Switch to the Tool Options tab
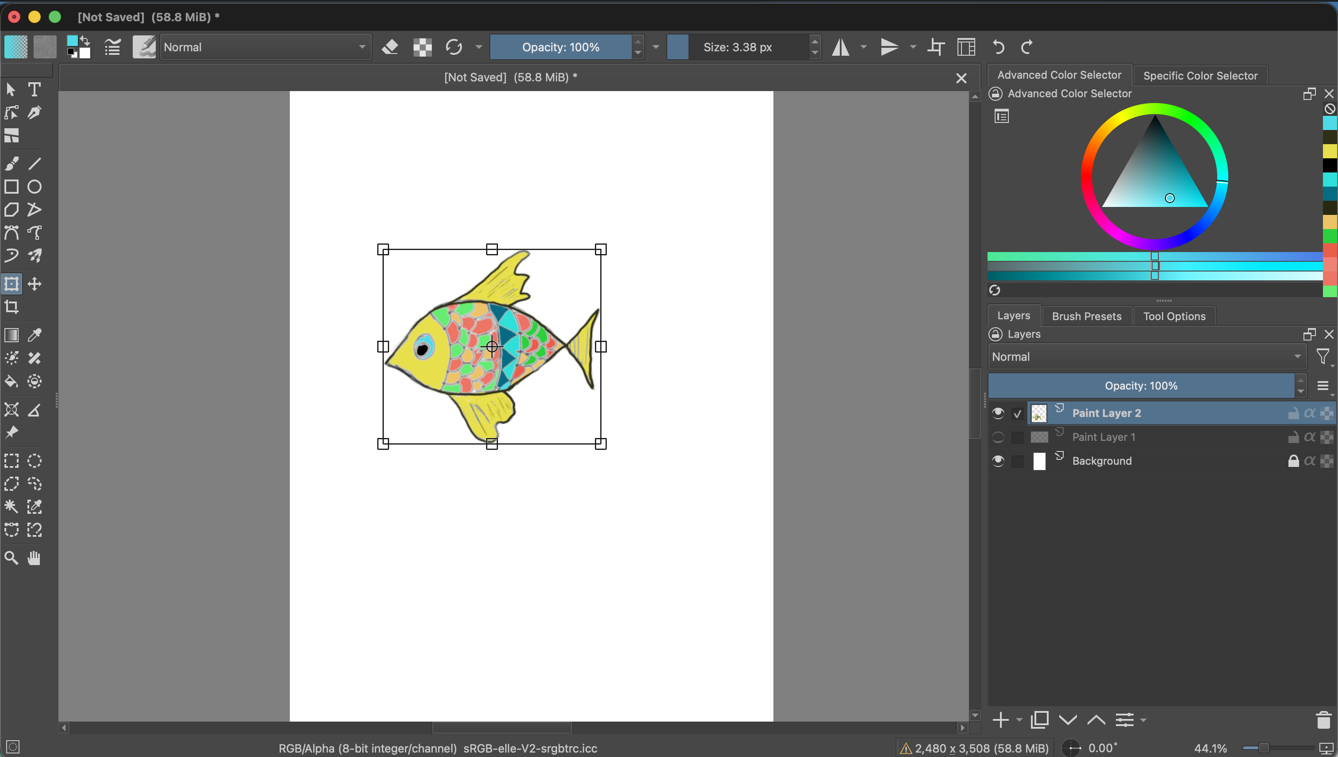 click(x=1174, y=316)
